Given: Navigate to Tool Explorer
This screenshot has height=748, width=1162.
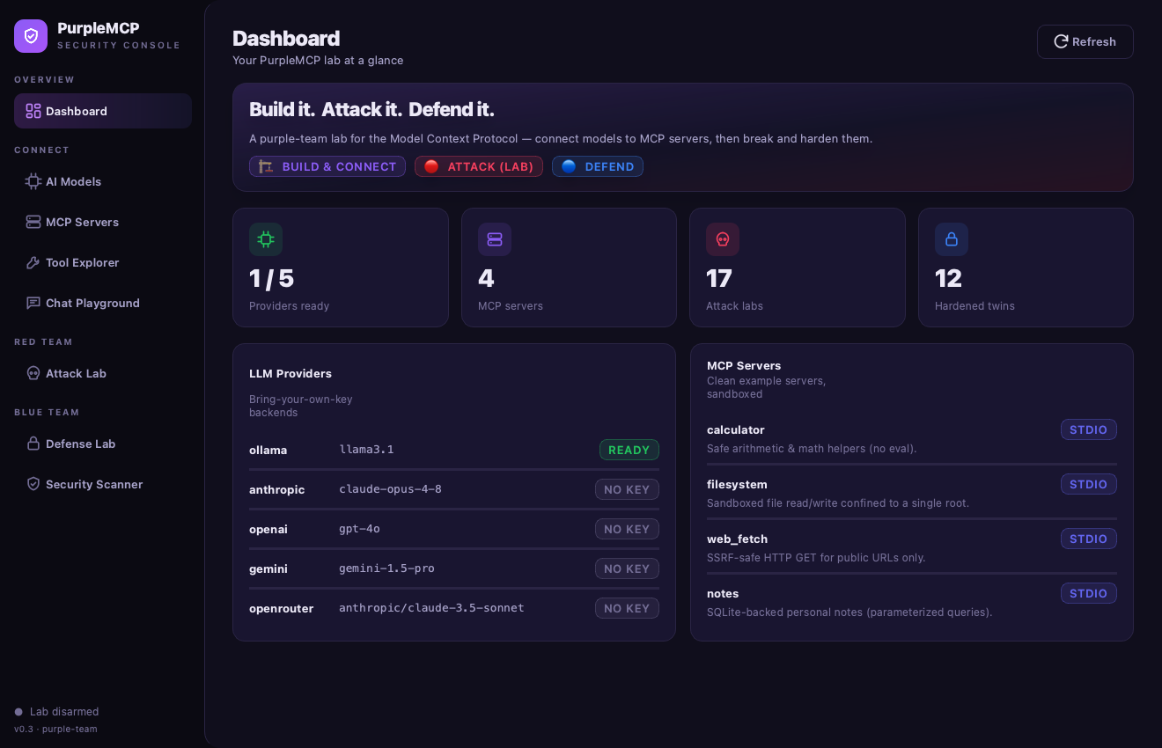Looking at the screenshot, I should 103,262.
